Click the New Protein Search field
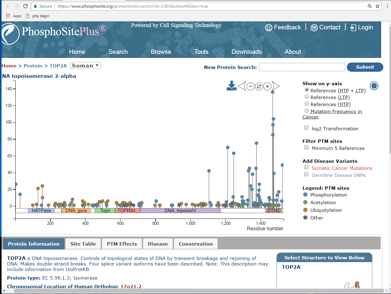The image size is (391, 294). pos(302,67)
